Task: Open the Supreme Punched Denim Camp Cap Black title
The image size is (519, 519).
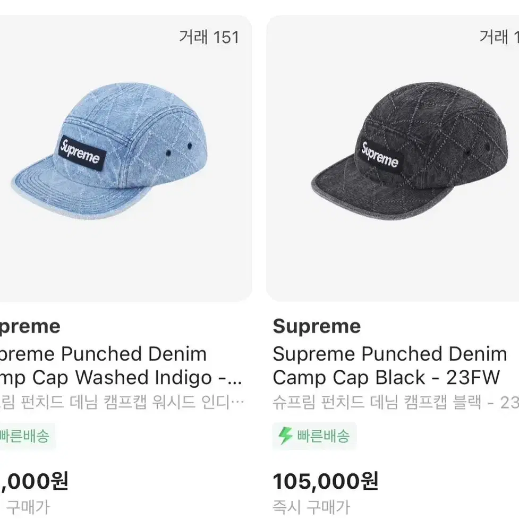Action: 389,365
